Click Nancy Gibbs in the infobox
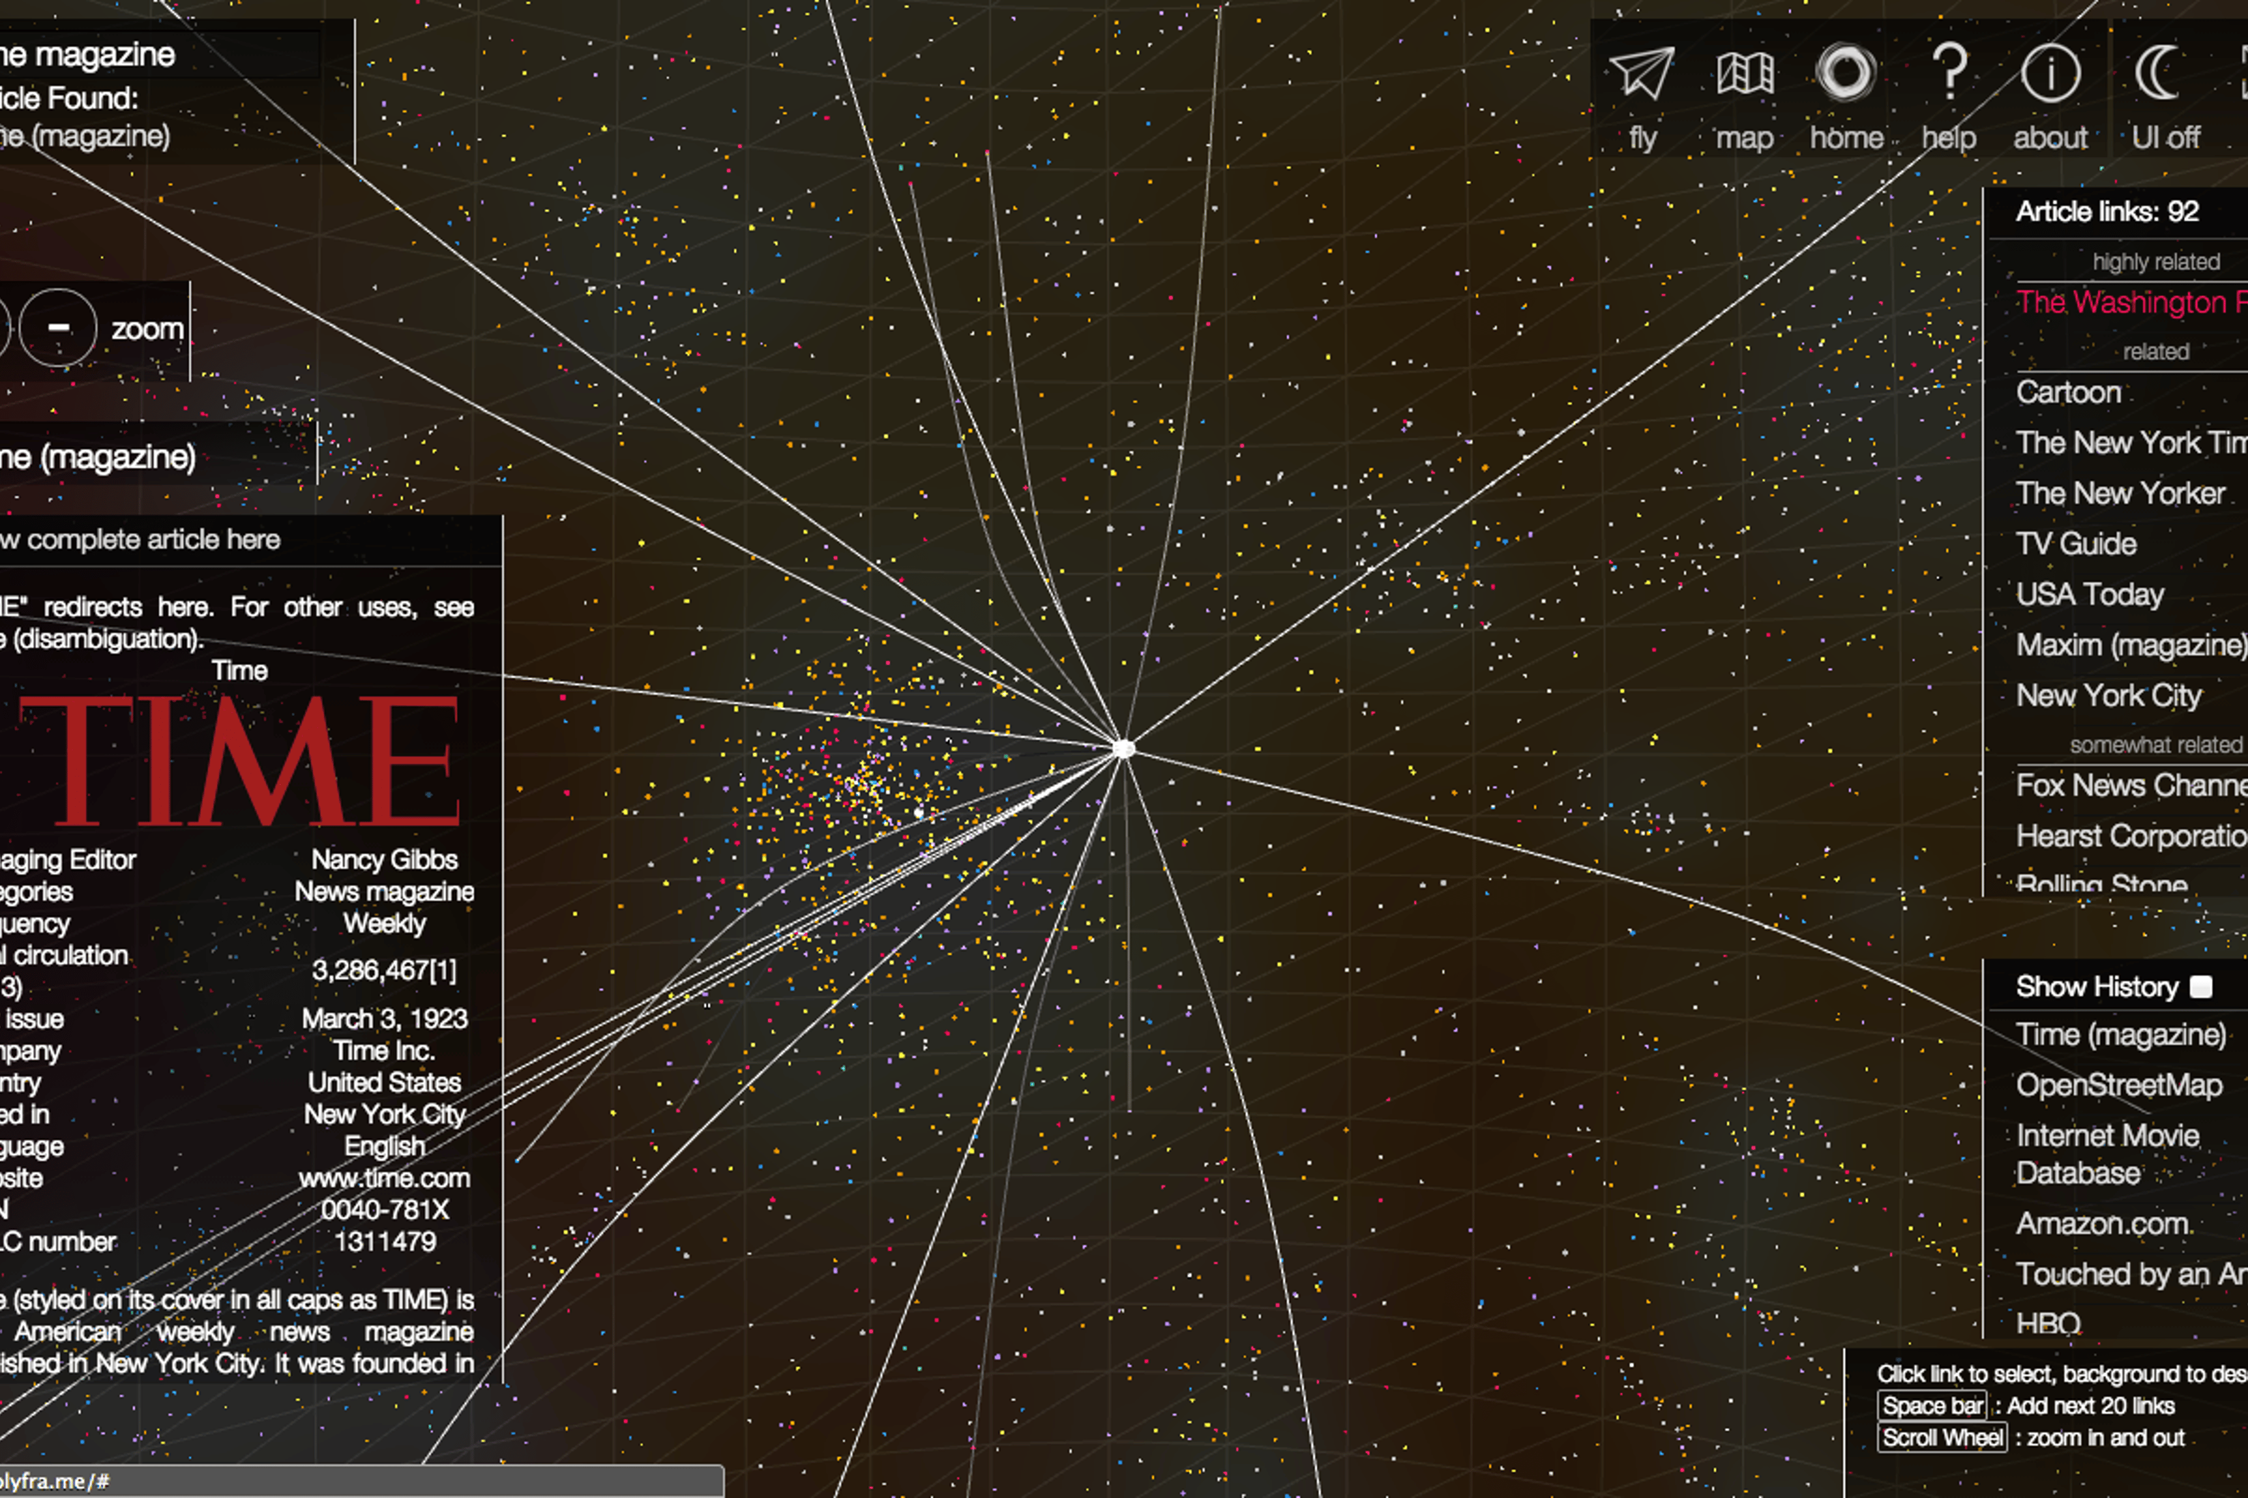 click(384, 860)
